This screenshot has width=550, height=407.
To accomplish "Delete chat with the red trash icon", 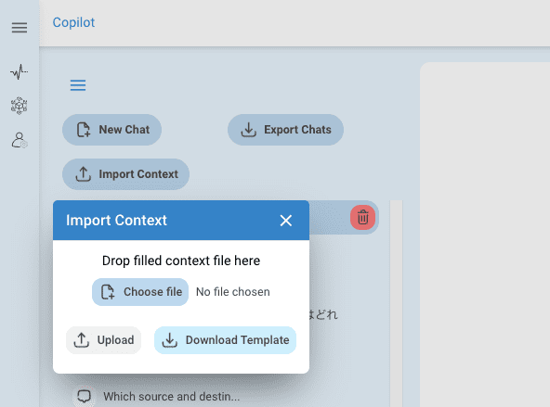I will tap(362, 217).
